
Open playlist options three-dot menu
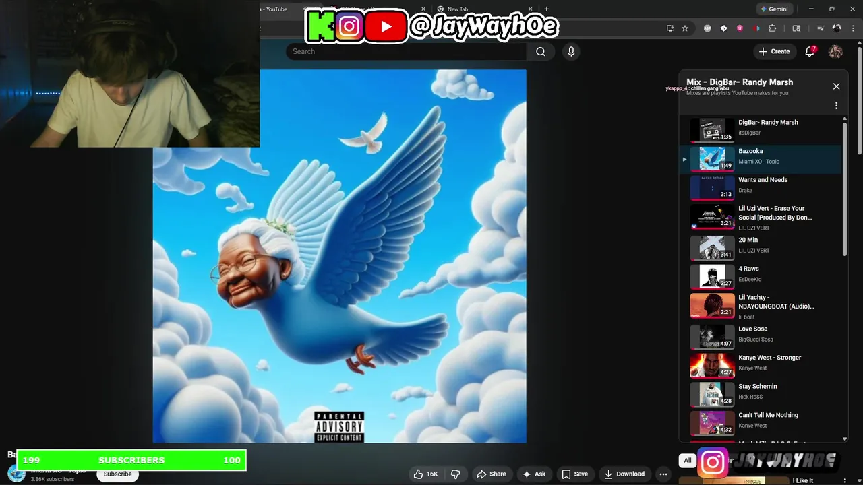click(x=836, y=106)
